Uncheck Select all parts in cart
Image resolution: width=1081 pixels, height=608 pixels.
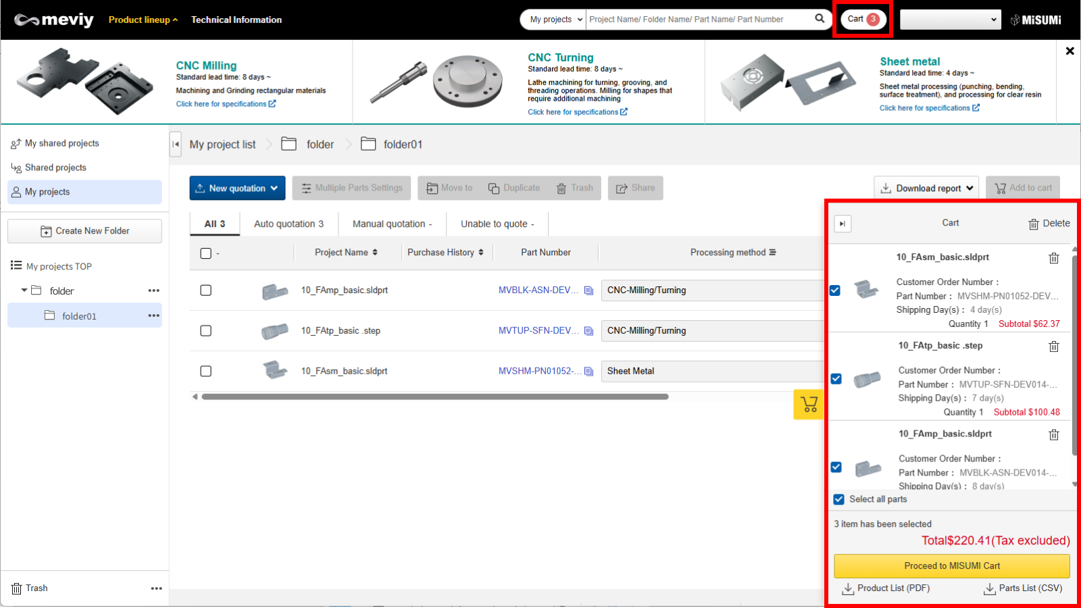coord(839,499)
